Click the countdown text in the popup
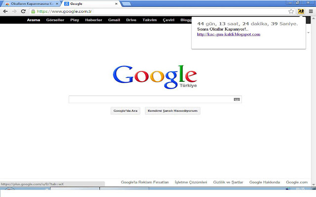The image size is (316, 197). (x=247, y=24)
